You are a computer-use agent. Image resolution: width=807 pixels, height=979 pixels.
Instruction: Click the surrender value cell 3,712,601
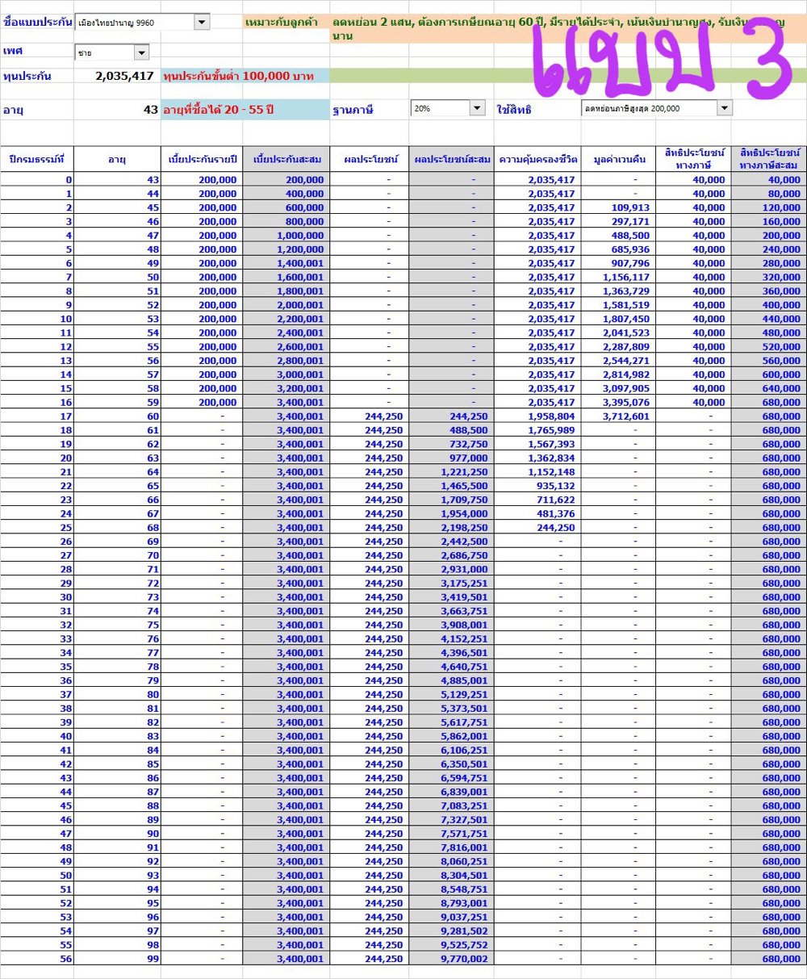click(x=625, y=416)
